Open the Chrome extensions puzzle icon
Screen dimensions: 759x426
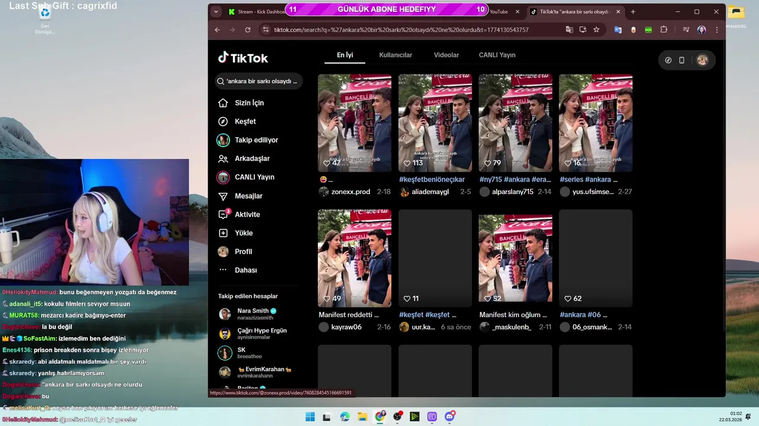664,30
